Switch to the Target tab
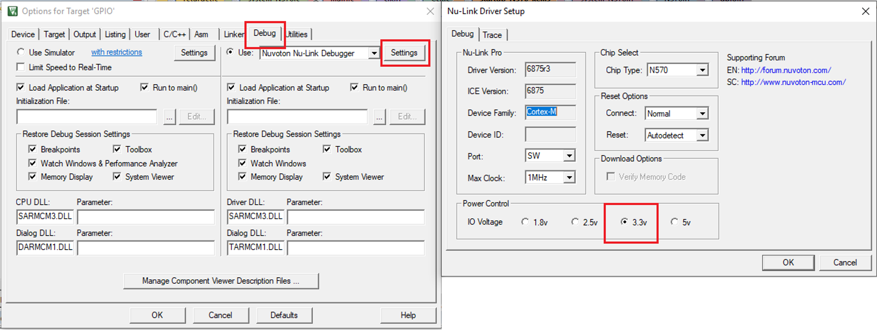Image resolution: width=877 pixels, height=330 pixels. [54, 34]
